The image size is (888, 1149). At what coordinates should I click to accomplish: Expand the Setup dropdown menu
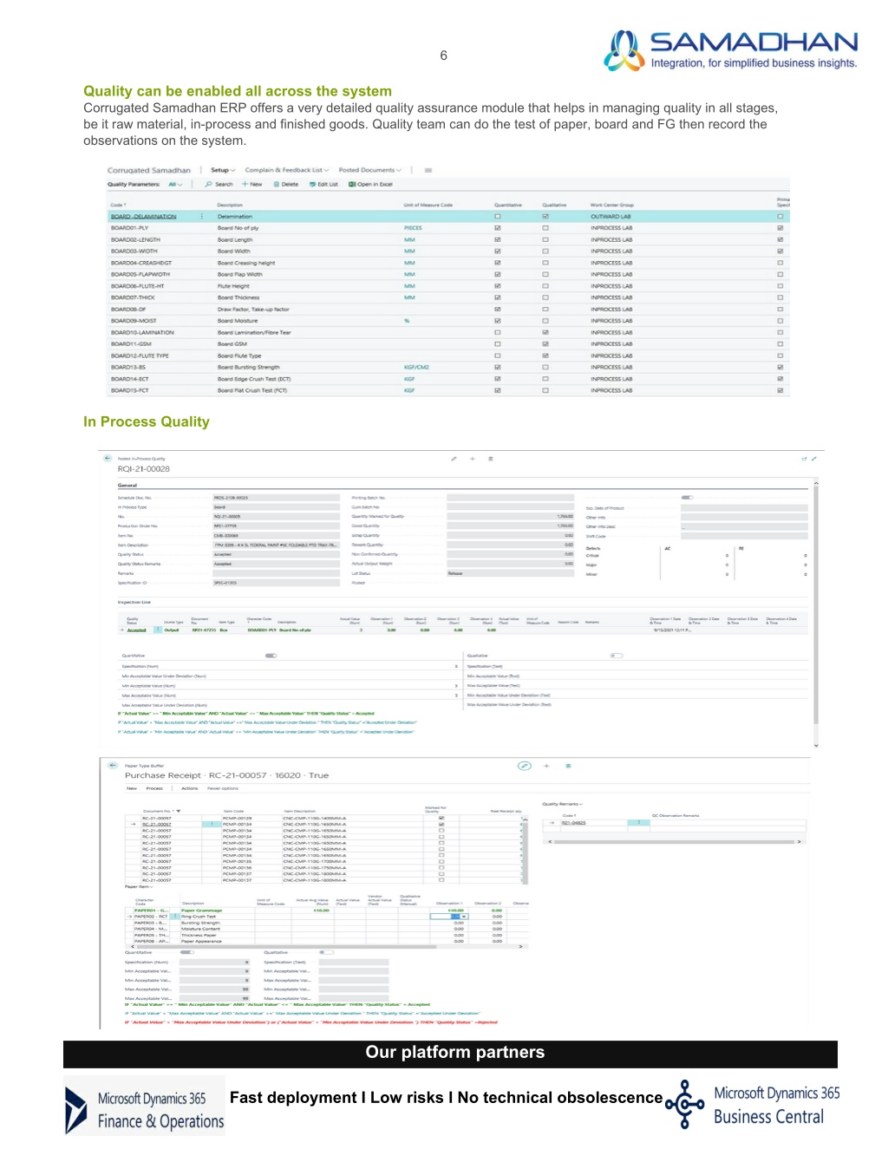223,170
